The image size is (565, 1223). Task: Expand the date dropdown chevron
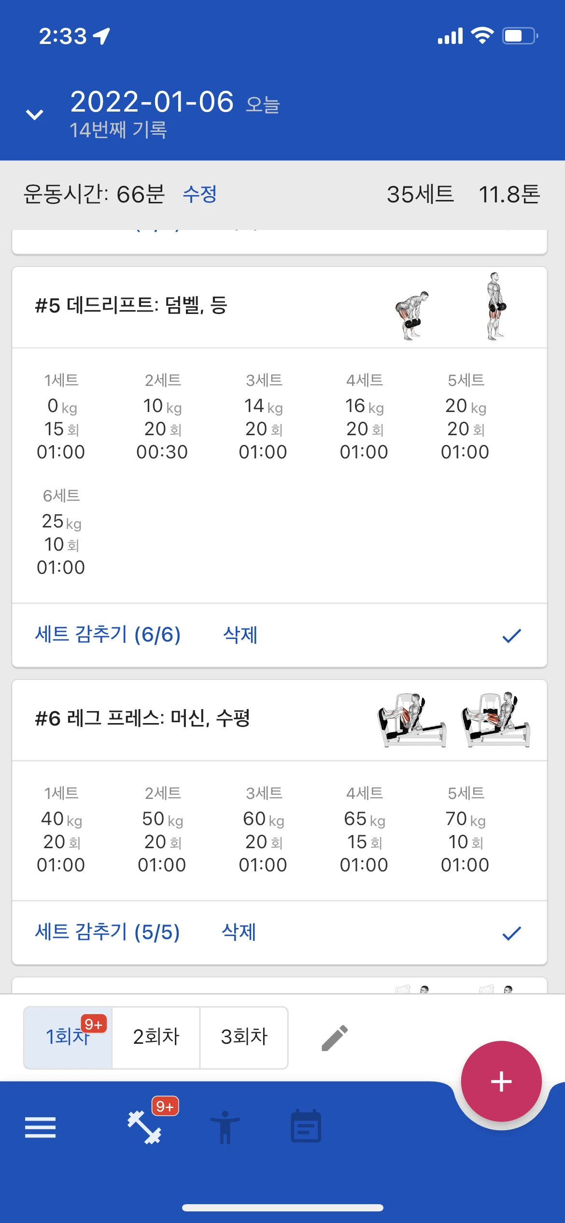pos(34,114)
